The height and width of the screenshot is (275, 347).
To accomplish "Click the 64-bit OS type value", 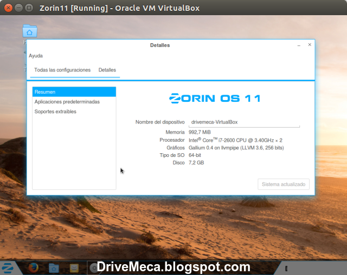I will coord(195,155).
